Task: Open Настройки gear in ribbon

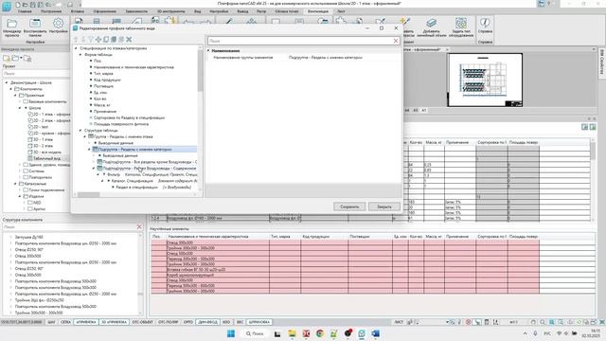Action: click(x=59, y=27)
